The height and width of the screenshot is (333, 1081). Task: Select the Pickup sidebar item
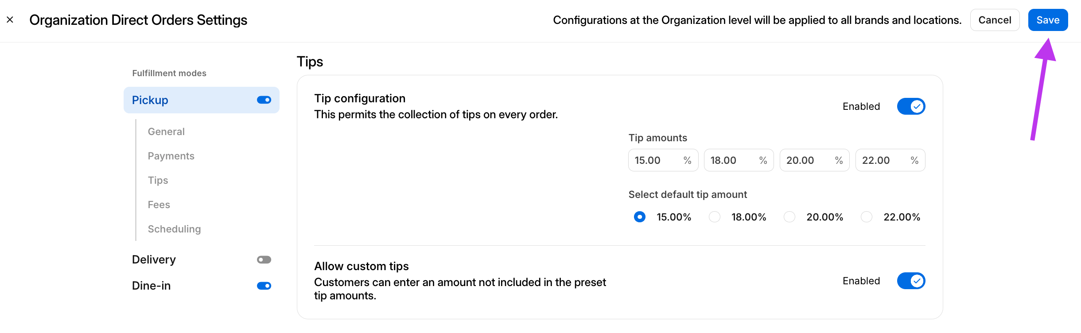(150, 100)
